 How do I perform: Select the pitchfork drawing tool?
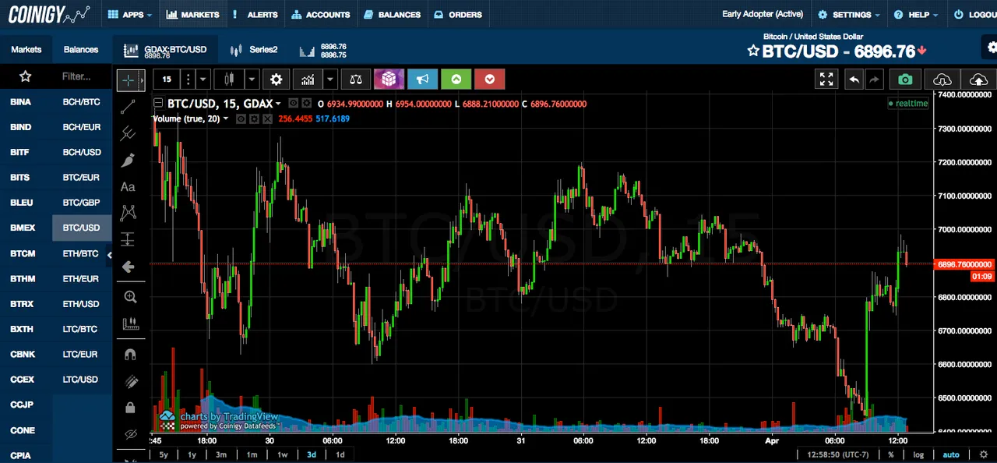click(129, 133)
